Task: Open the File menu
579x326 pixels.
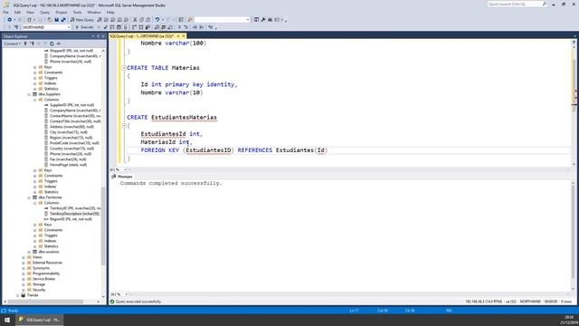Action: click(5, 12)
